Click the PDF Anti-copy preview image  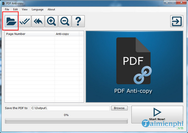point(134,66)
